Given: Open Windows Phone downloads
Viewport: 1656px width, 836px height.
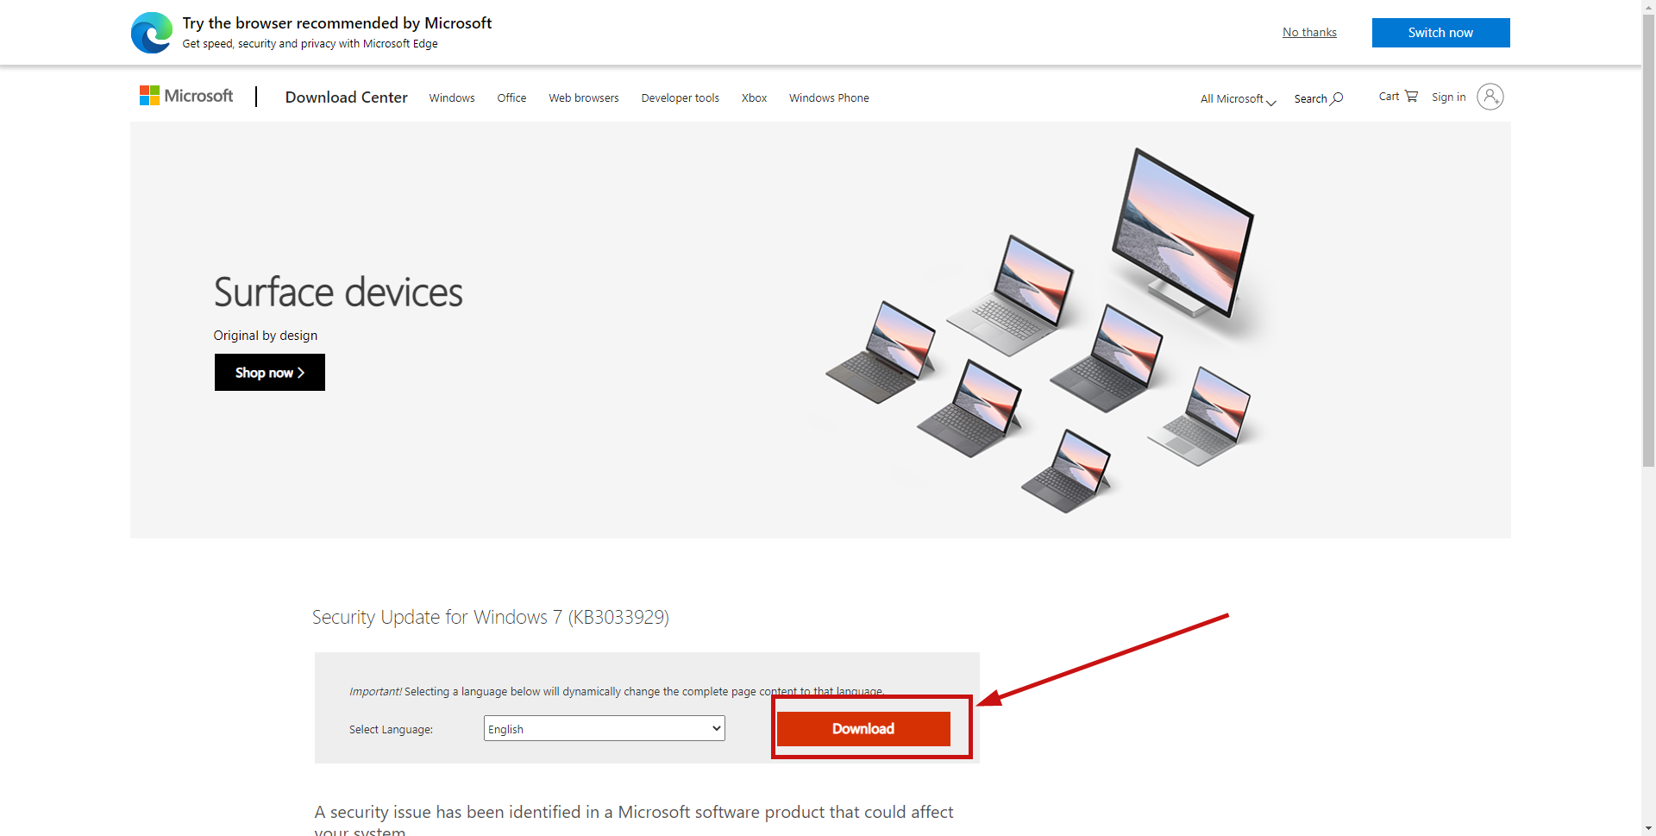Looking at the screenshot, I should [829, 98].
